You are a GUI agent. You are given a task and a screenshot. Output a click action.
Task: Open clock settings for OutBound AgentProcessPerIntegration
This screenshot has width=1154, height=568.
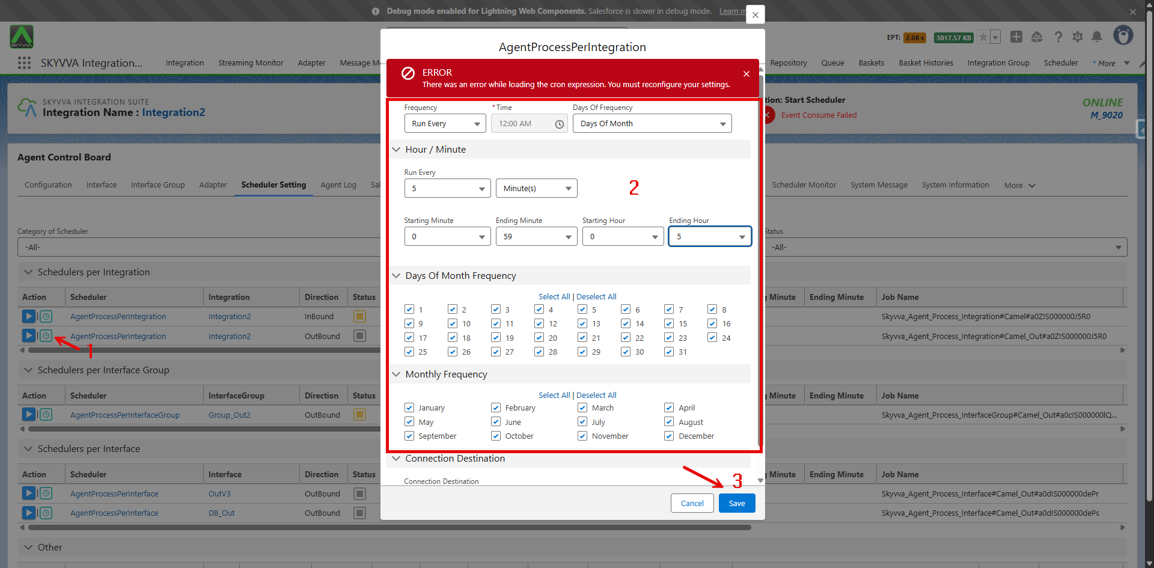click(x=46, y=336)
